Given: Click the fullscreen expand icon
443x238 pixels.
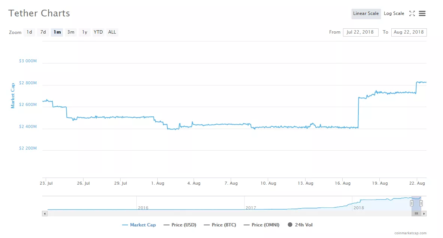Looking at the screenshot, I should [412, 13].
